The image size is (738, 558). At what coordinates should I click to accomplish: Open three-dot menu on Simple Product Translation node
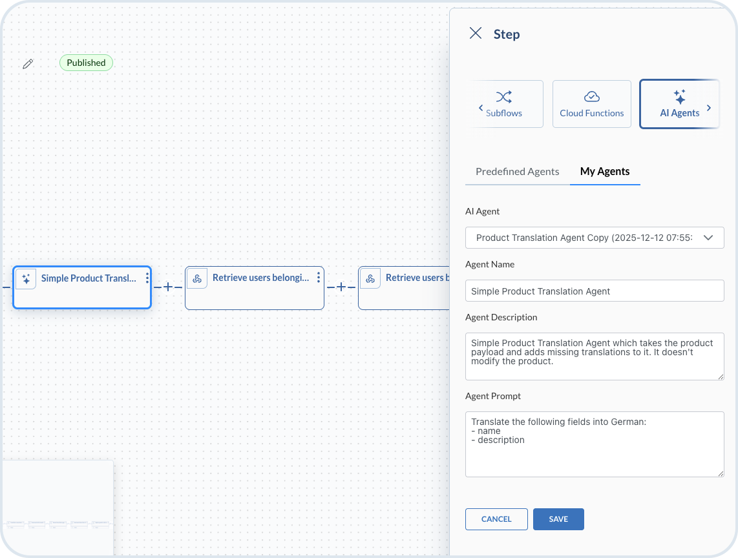(147, 278)
